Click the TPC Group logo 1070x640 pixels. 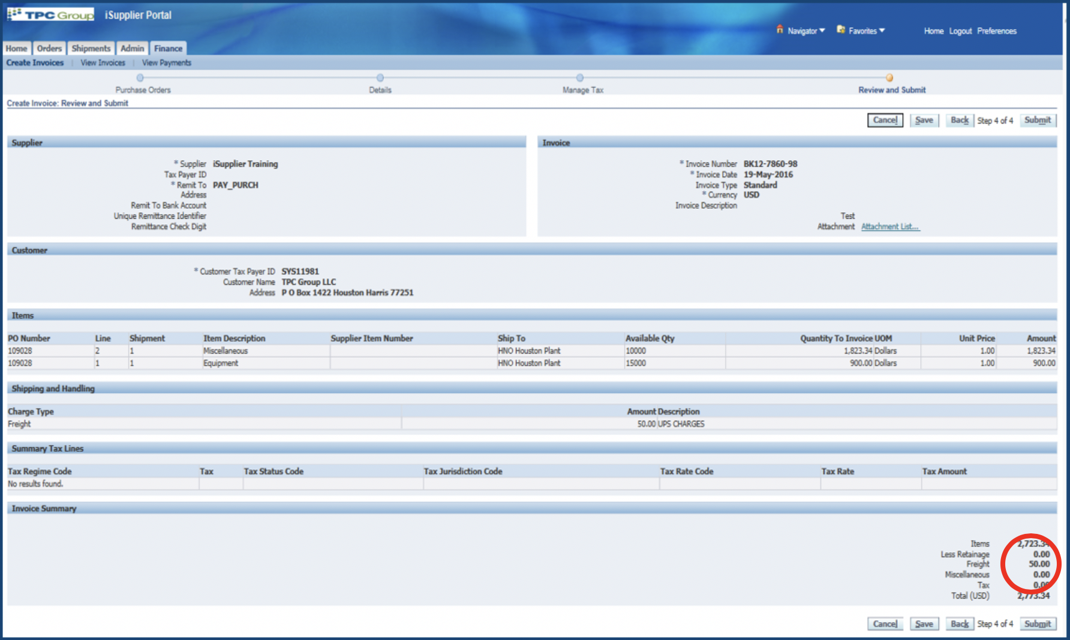(51, 14)
